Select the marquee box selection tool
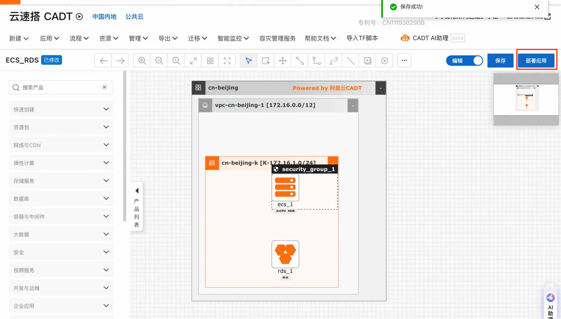The image size is (561, 319). (266, 61)
